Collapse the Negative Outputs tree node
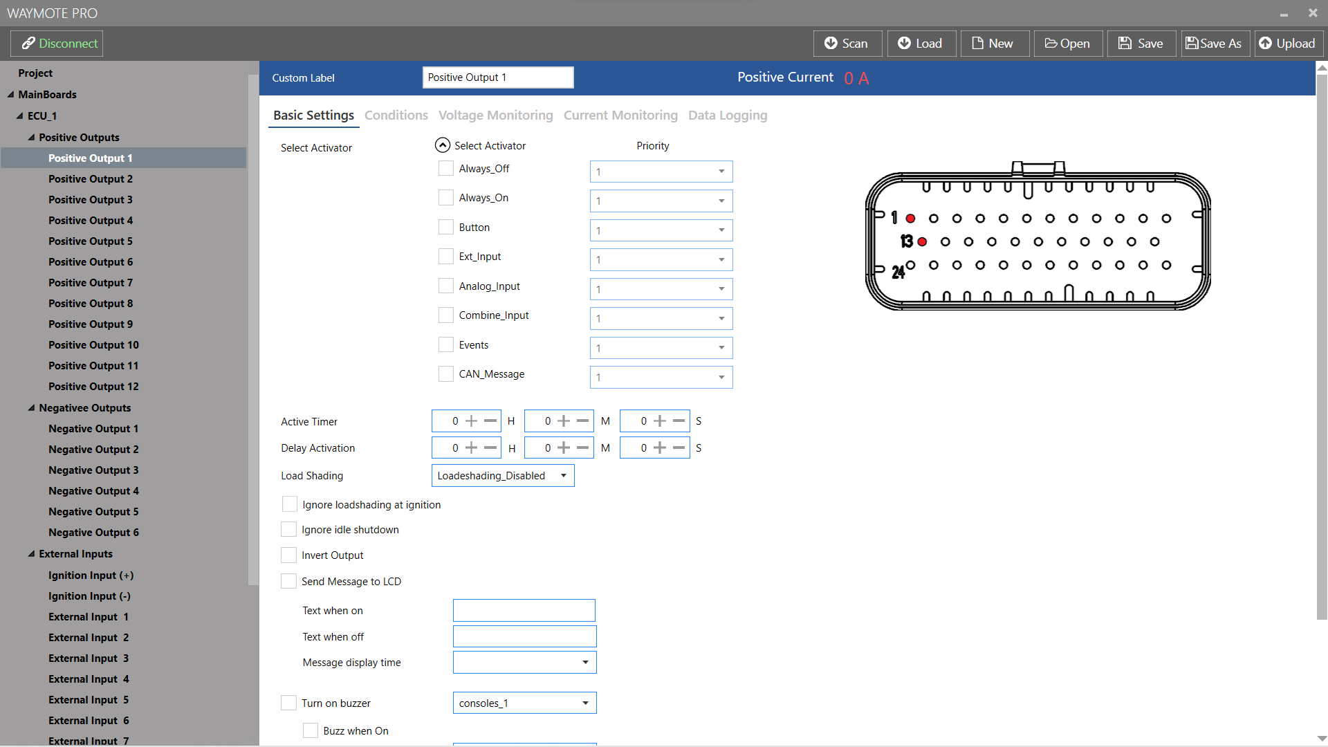This screenshot has width=1328, height=747. 31,408
